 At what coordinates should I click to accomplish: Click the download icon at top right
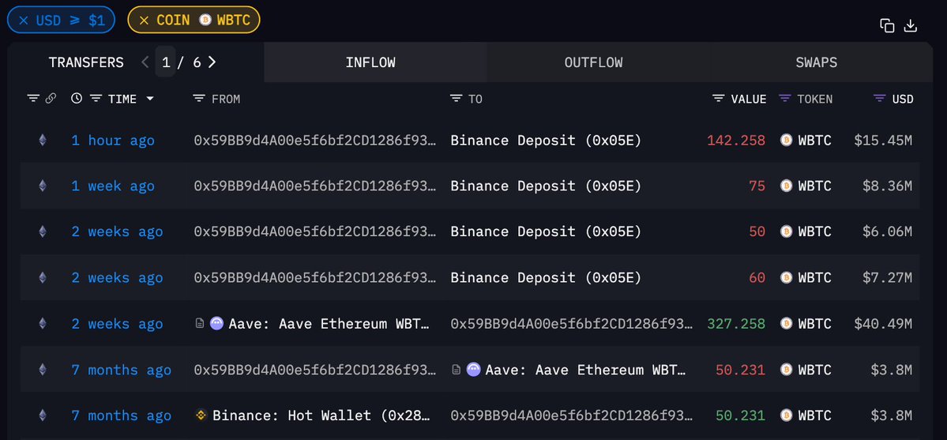click(910, 25)
